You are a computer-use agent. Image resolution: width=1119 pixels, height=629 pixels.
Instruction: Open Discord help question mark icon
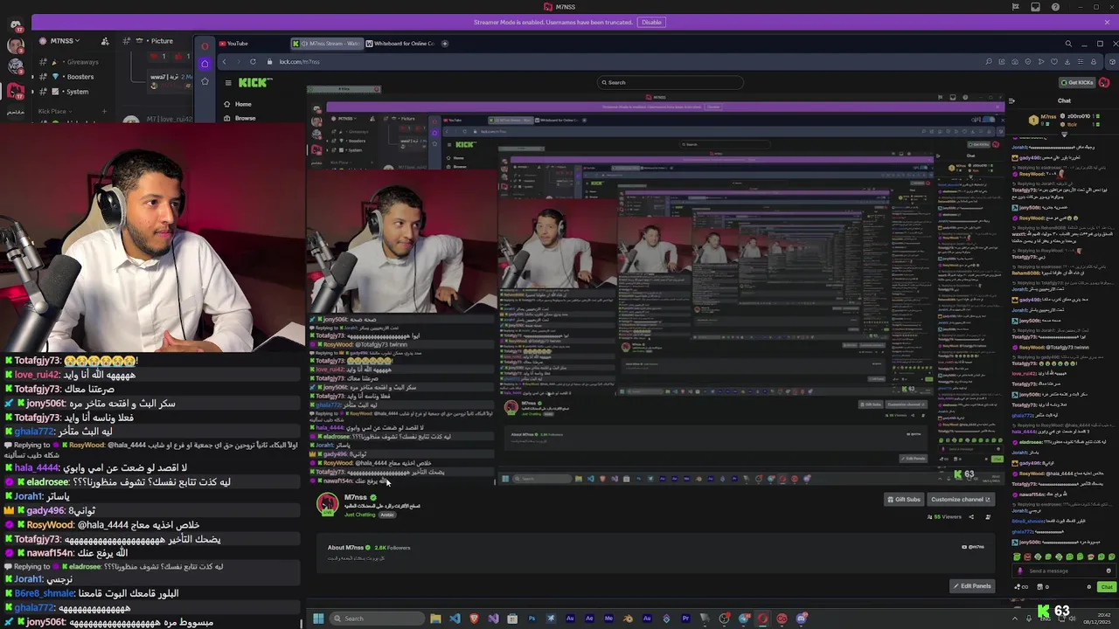point(1055,7)
